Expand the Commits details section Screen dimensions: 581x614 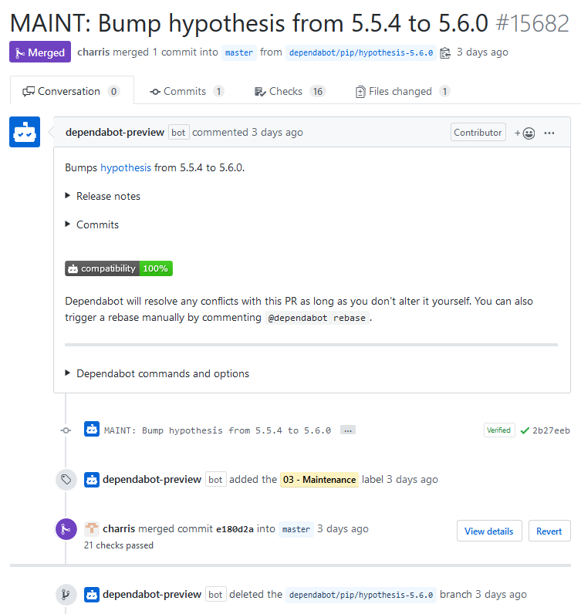92,224
